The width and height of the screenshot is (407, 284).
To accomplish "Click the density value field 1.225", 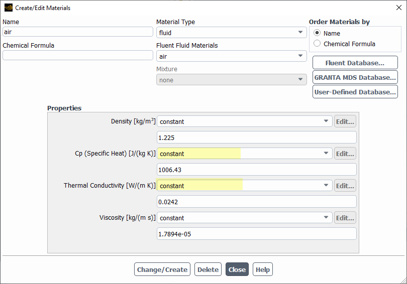I will tap(256, 137).
